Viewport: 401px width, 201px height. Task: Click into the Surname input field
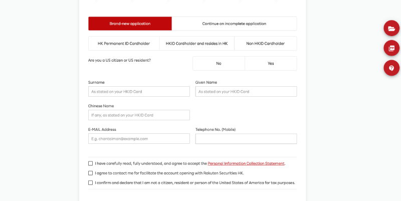pyautogui.click(x=139, y=92)
